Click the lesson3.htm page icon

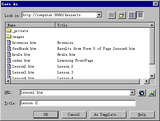coord(9,72)
